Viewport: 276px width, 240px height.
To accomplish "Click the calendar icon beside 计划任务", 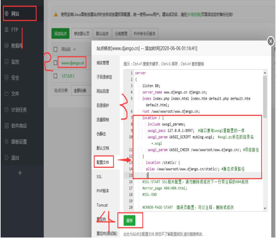I will [x=7, y=110].
